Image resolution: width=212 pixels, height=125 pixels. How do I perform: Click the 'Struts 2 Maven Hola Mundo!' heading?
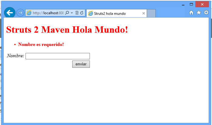click(67, 29)
